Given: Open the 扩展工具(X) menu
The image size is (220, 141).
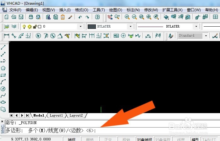Looking at the screenshot, I should point(173,10).
